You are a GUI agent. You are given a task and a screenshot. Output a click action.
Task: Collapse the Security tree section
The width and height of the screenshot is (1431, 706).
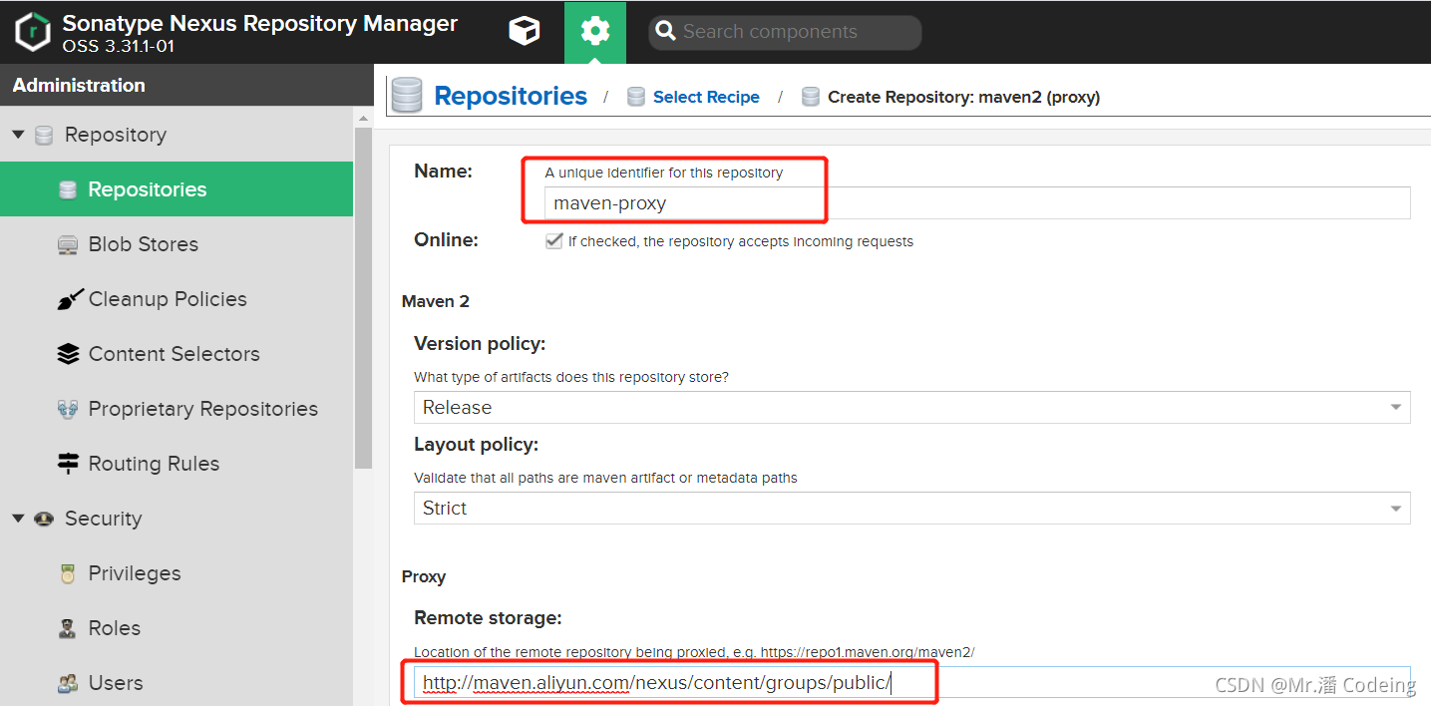pyautogui.click(x=18, y=519)
